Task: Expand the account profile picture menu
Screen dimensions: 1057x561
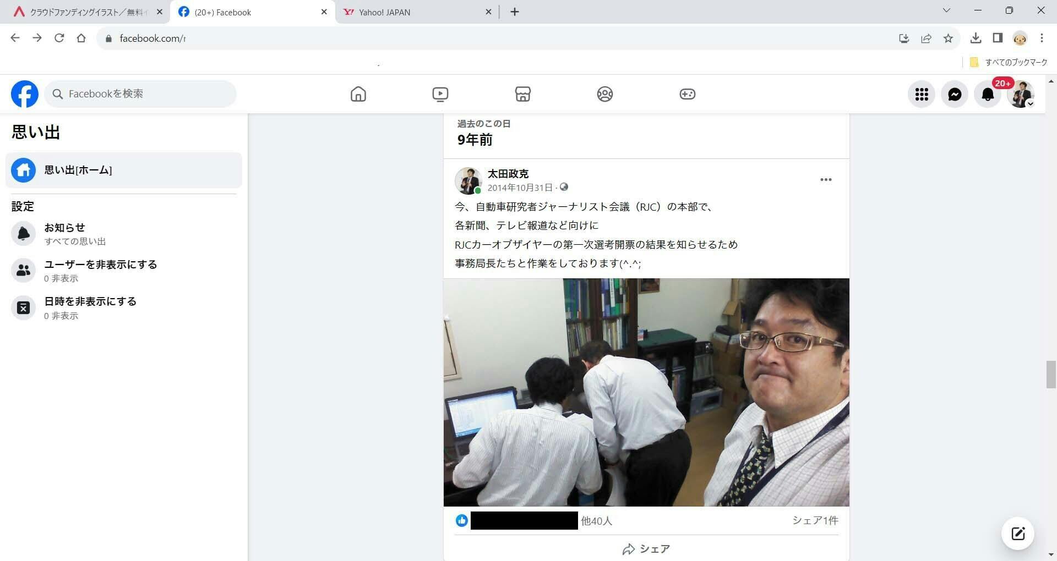Action: click(1021, 95)
